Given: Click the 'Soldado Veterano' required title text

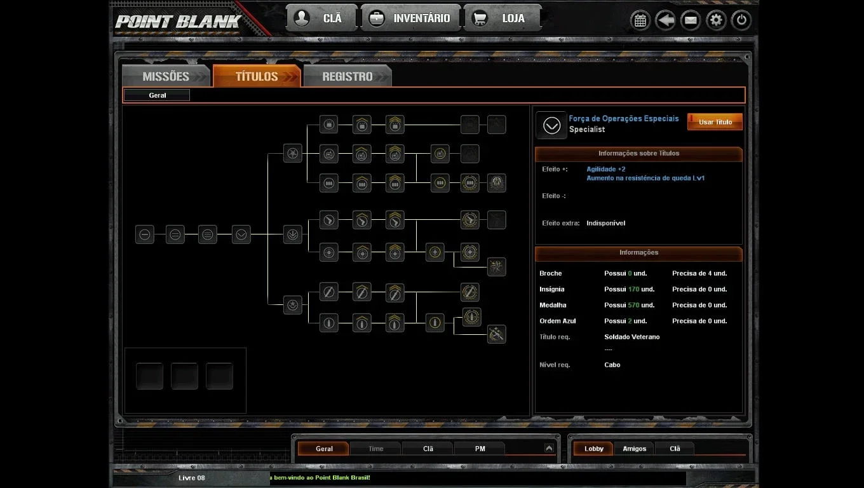Looking at the screenshot, I should click(632, 337).
